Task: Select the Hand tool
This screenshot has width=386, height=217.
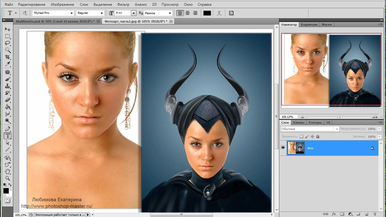Action: pos(8,171)
